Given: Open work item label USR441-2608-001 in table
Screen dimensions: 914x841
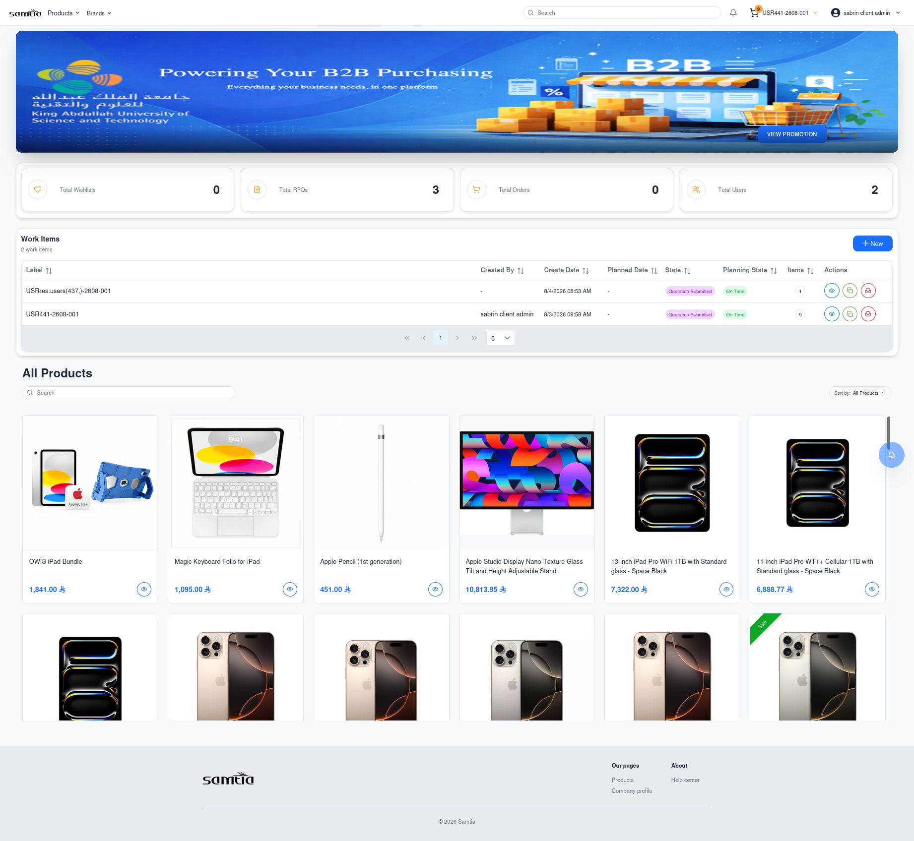Looking at the screenshot, I should pos(52,314).
